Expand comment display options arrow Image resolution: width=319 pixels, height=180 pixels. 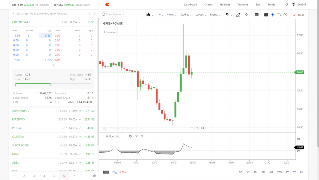click(261, 15)
